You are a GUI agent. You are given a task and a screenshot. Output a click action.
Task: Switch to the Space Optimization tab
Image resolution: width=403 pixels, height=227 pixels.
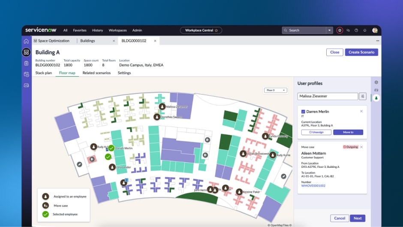click(51, 41)
